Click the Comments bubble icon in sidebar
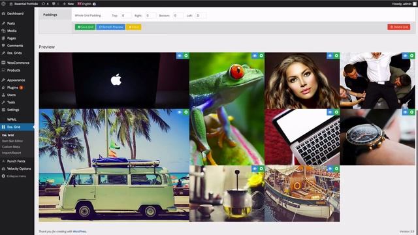Image resolution: width=418 pixels, height=235 pixels. [3, 46]
